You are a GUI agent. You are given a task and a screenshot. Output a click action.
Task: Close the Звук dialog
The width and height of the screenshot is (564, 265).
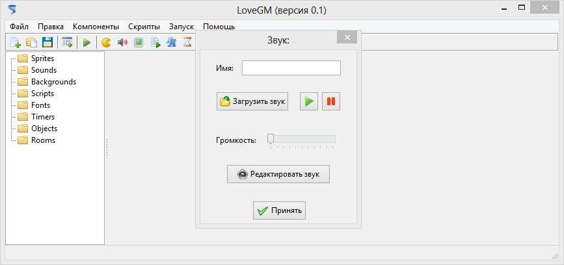click(347, 37)
